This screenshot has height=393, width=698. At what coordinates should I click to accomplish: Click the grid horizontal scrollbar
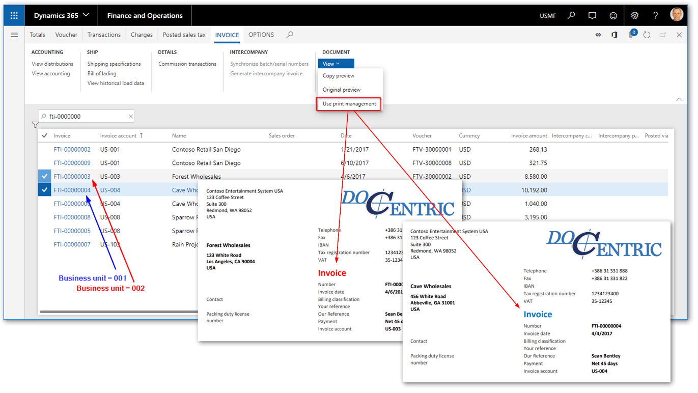(x=119, y=312)
